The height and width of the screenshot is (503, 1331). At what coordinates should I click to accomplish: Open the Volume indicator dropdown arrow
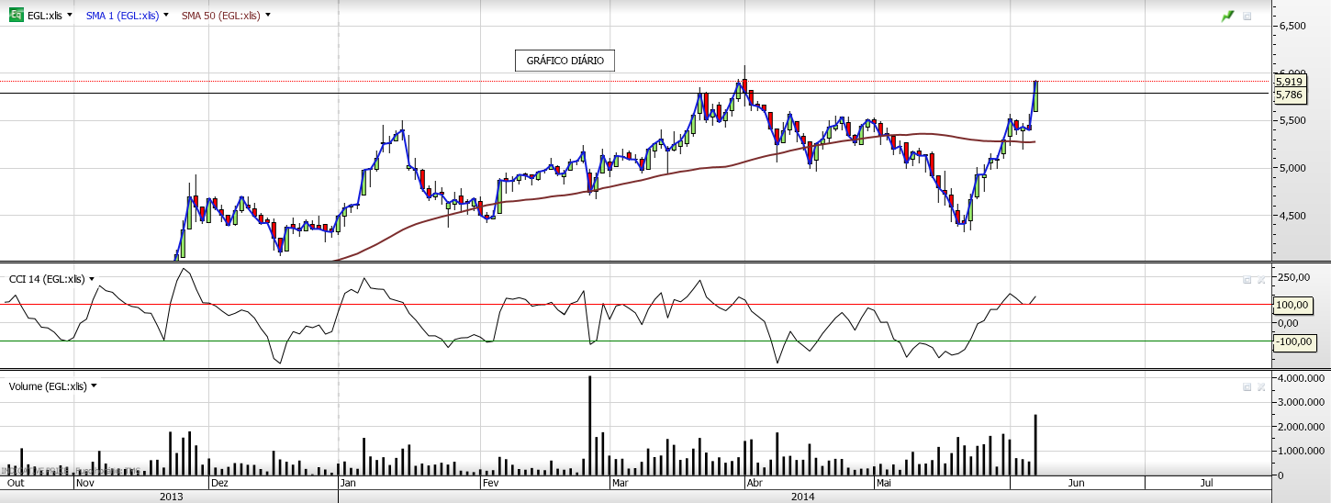(x=94, y=386)
